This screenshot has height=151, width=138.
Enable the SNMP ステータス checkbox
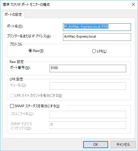(x=12, y=106)
